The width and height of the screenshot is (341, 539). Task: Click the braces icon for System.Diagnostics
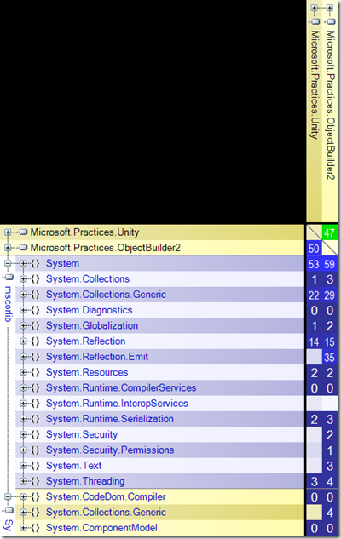point(35,310)
